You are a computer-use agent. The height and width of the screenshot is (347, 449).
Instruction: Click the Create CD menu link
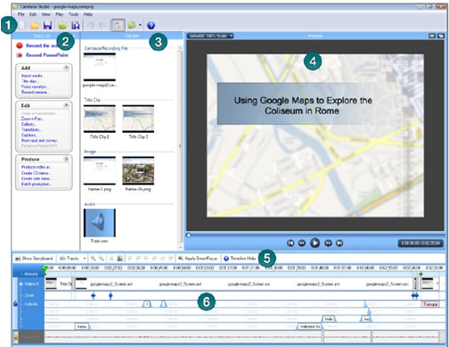(x=36, y=173)
